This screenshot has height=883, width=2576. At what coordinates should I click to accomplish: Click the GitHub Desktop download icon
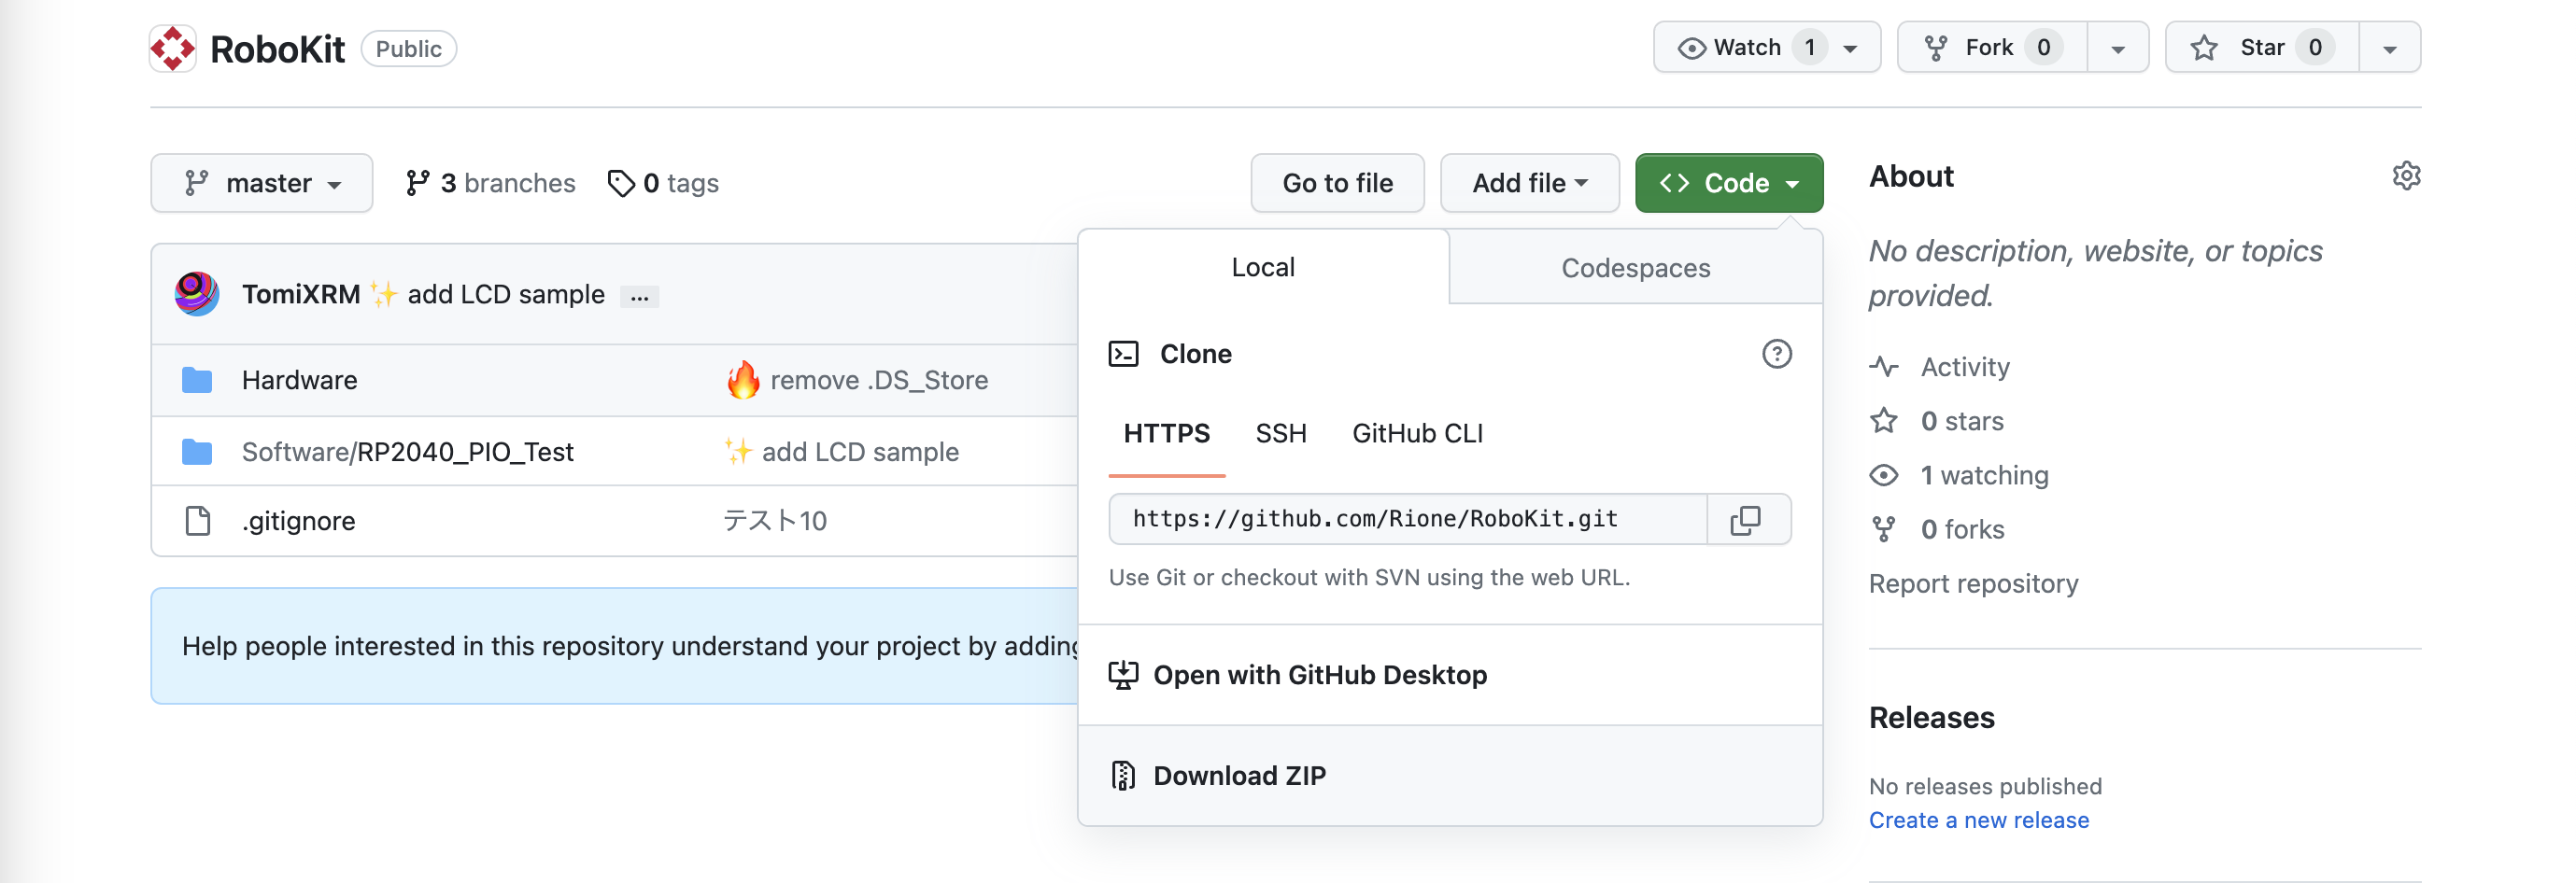coord(1123,675)
